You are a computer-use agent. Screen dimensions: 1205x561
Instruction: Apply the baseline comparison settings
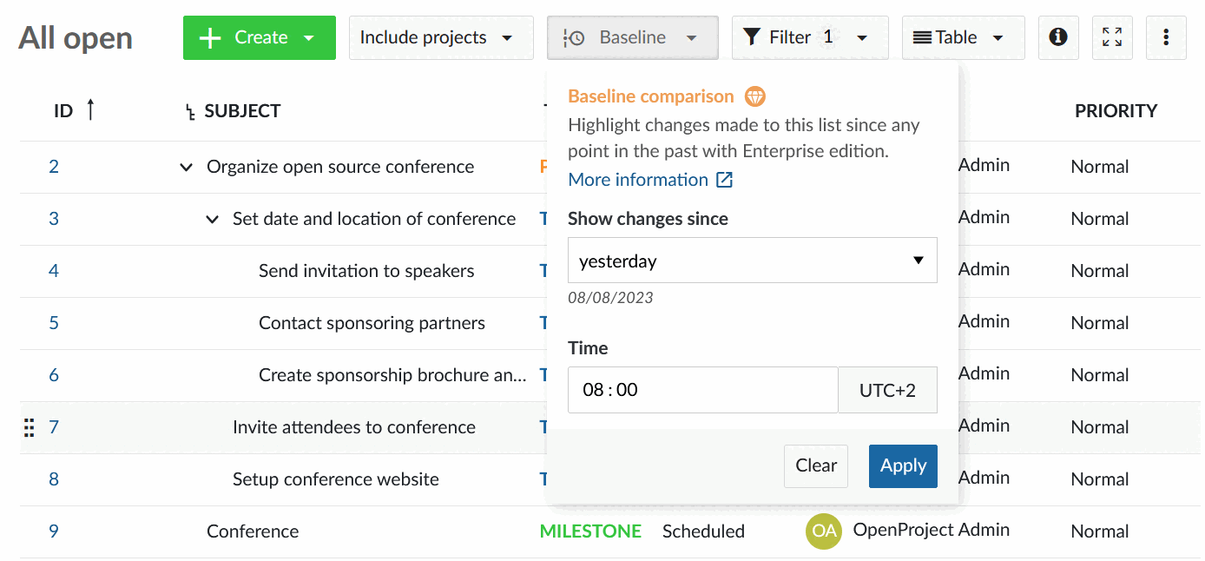(903, 465)
